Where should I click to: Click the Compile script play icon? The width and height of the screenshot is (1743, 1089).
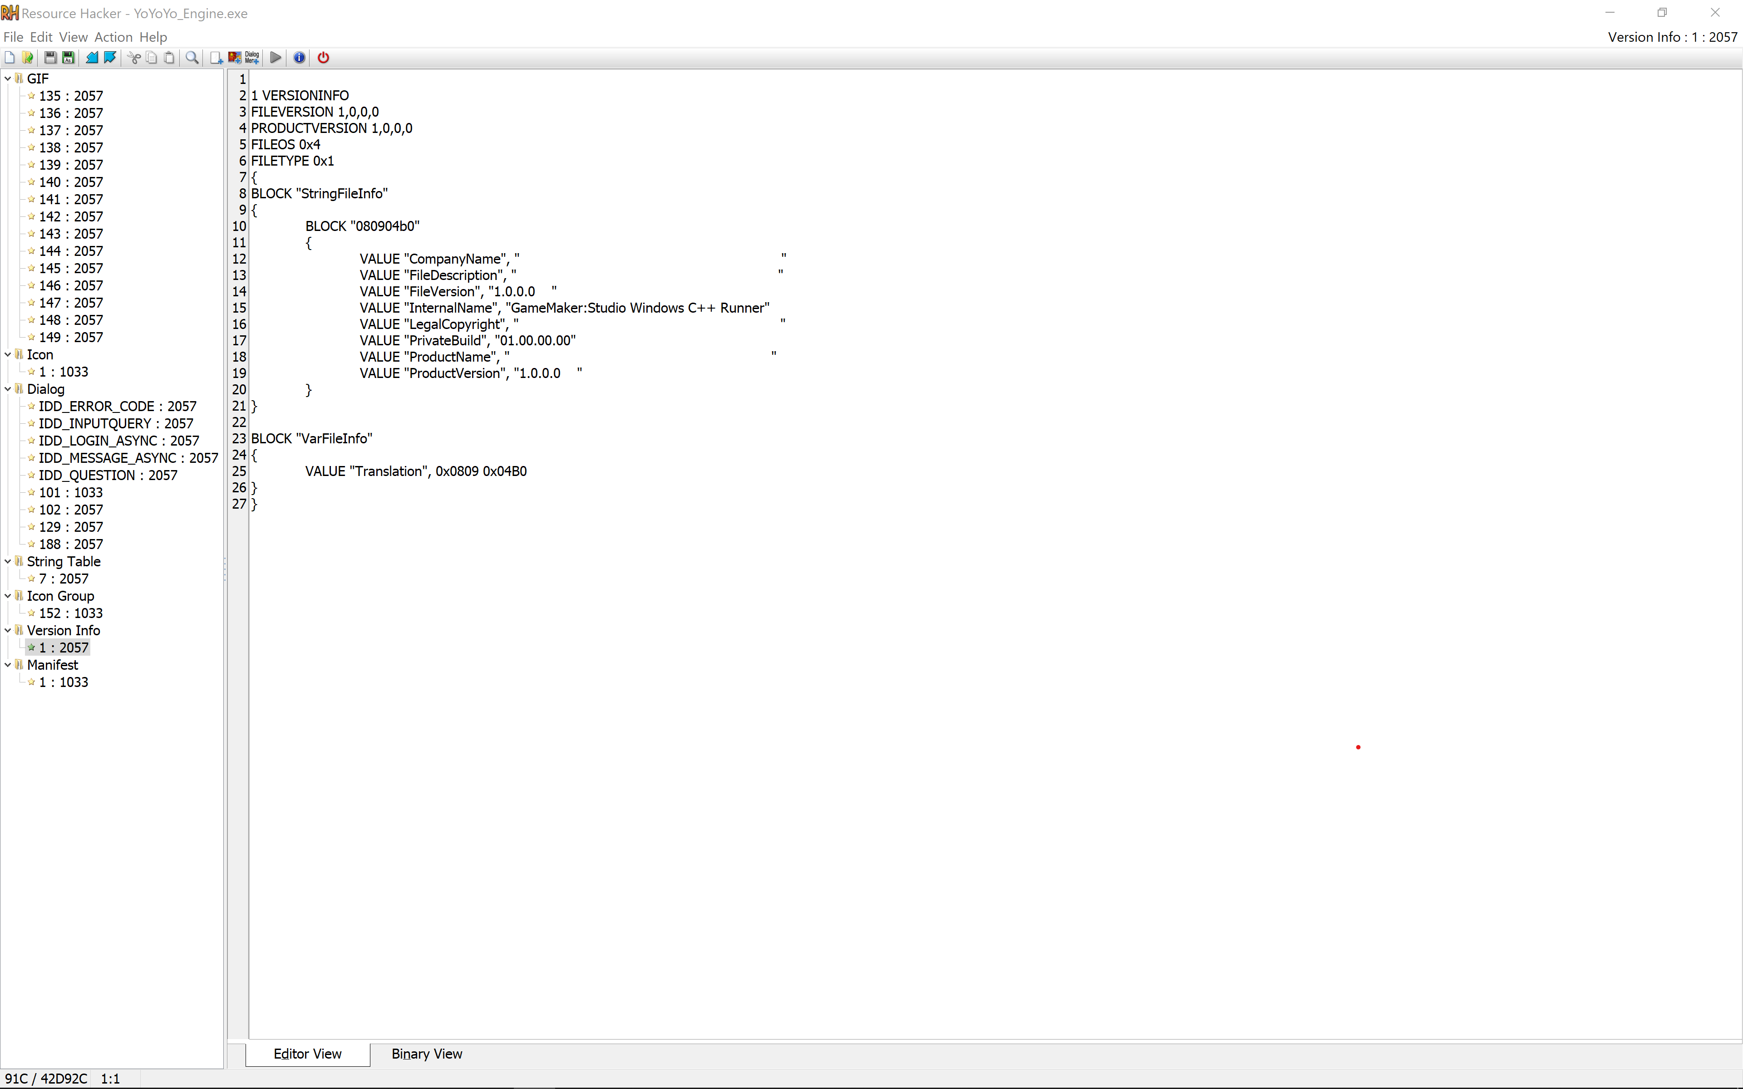275,58
